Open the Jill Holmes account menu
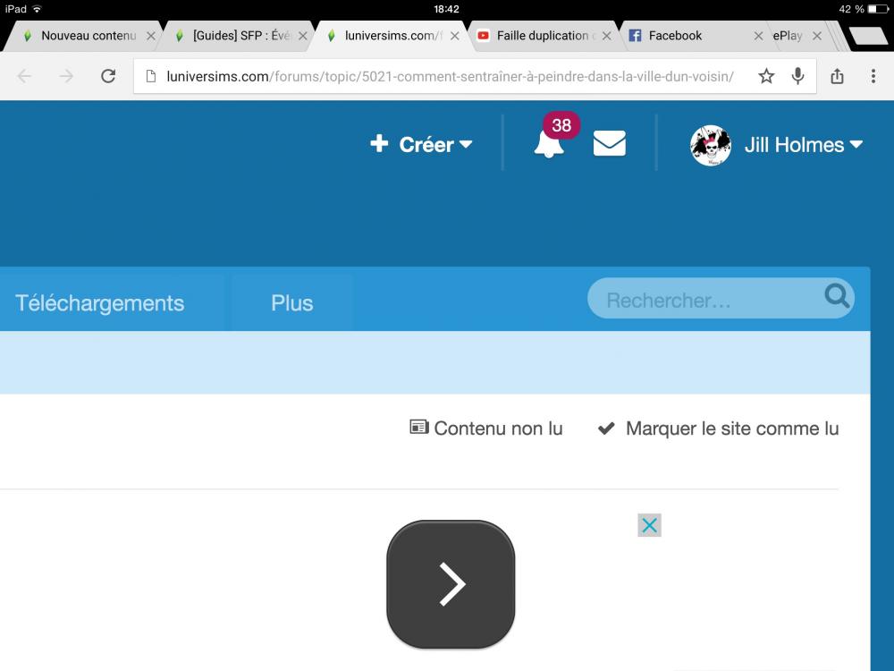This screenshot has width=894, height=671. [x=776, y=144]
